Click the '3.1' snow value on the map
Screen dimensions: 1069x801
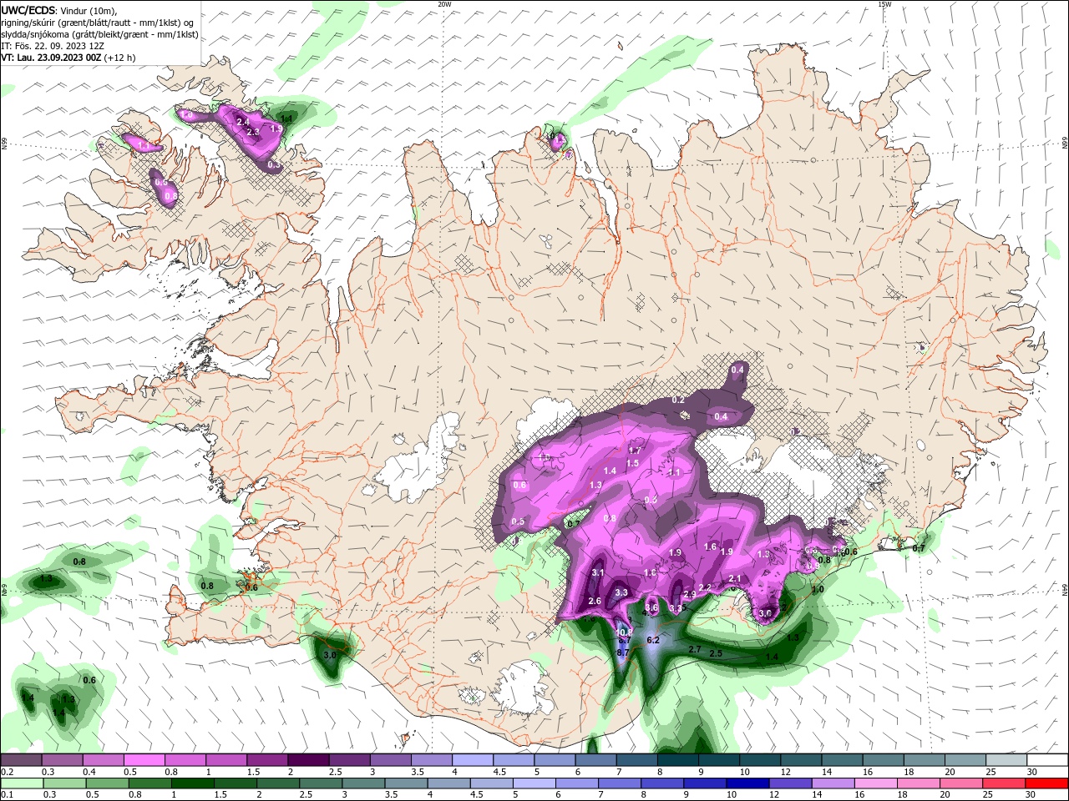pos(597,573)
